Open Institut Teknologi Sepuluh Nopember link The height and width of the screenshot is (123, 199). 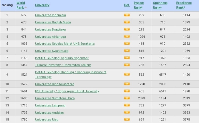point(62,58)
